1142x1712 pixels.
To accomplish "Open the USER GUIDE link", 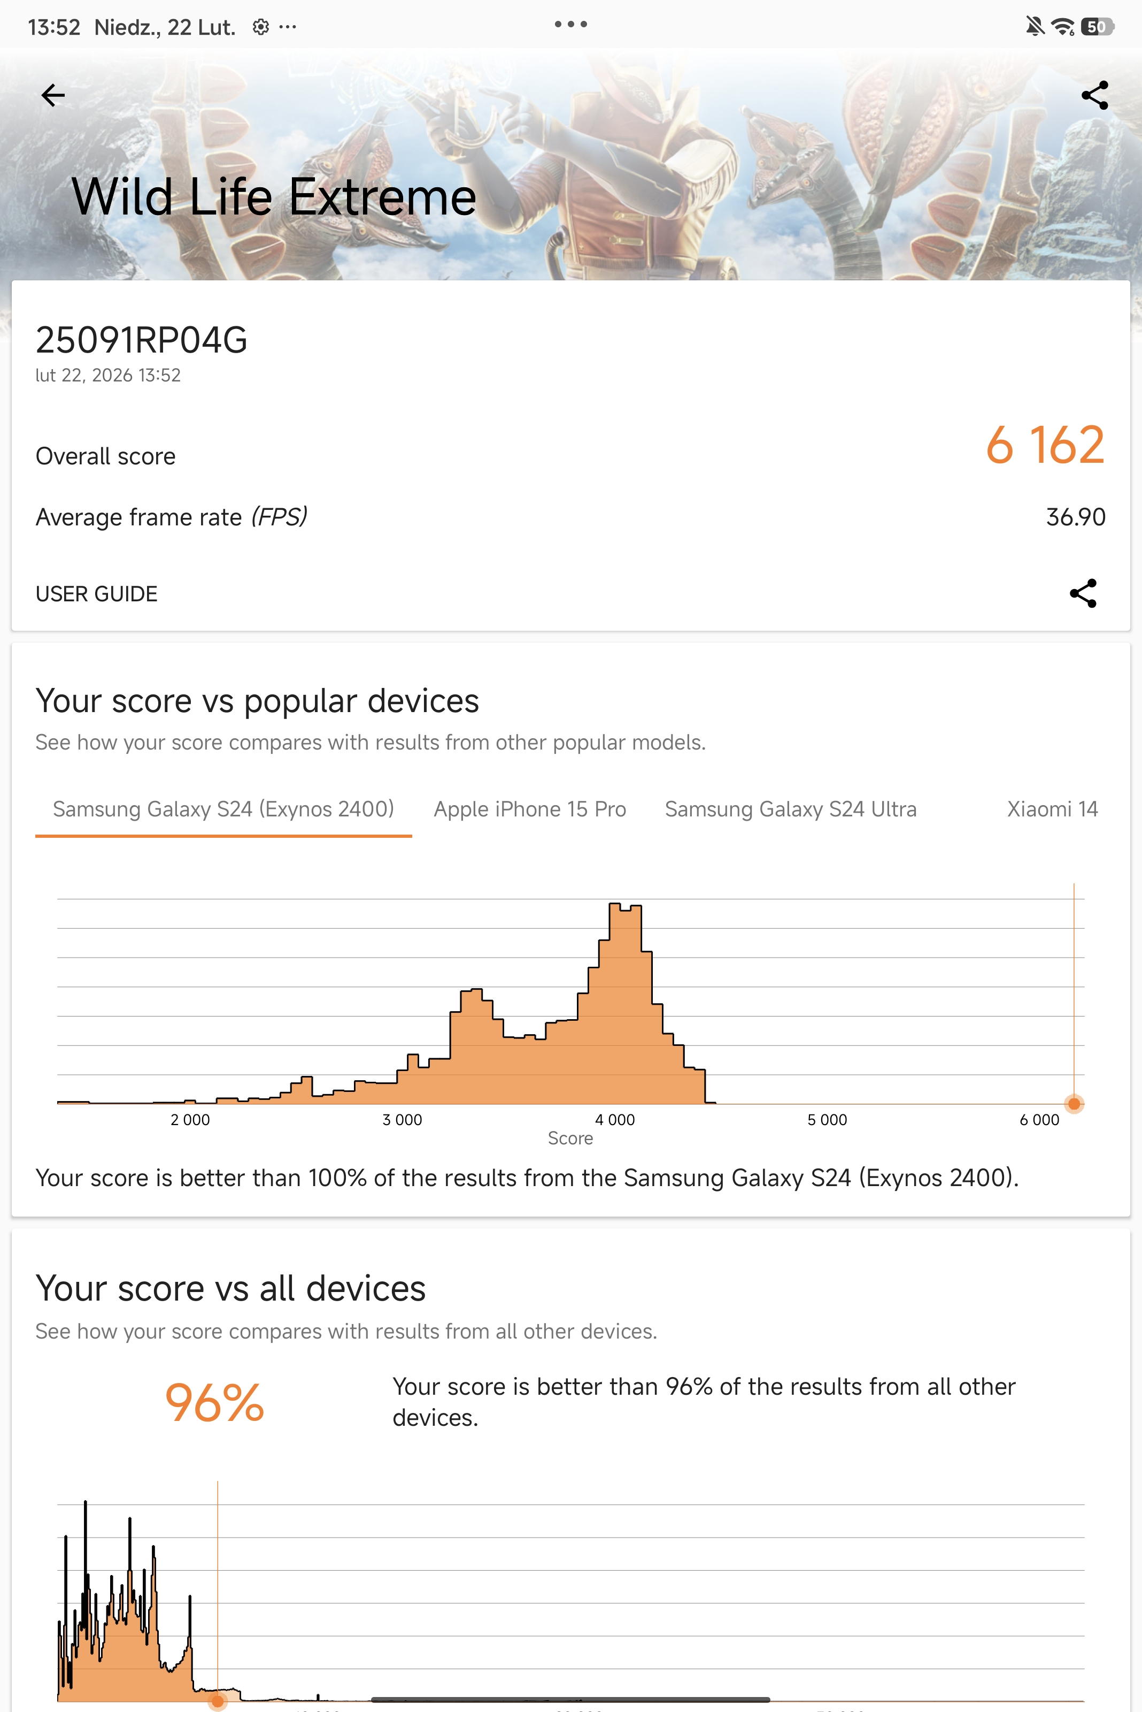I will click(96, 594).
